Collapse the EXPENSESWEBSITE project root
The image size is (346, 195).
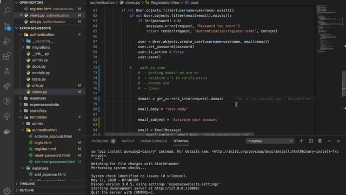pos(17,28)
